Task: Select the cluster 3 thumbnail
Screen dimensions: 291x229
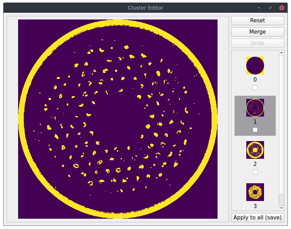Action: click(x=255, y=192)
